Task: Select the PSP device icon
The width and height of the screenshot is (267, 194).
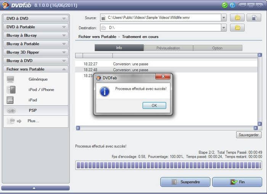Action: [x=11, y=111]
